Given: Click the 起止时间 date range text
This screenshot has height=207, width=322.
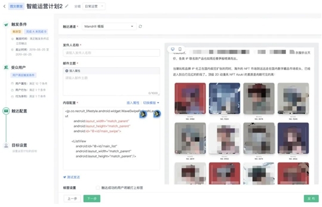Looking at the screenshot, I should [x=32, y=52].
